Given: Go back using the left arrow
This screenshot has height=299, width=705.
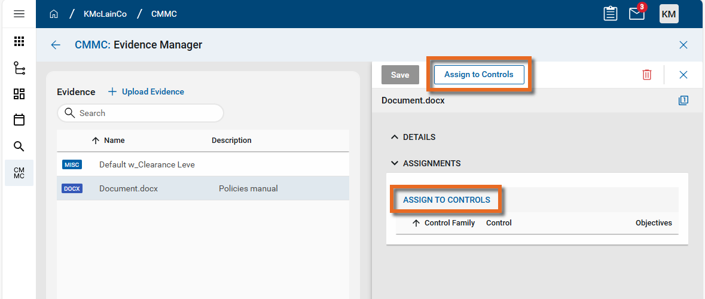Looking at the screenshot, I should pyautogui.click(x=56, y=45).
